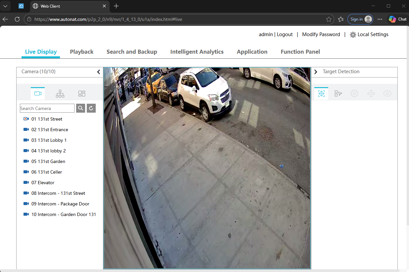Open the customized display tree icon
This screenshot has height=272, width=409.
pos(60,93)
